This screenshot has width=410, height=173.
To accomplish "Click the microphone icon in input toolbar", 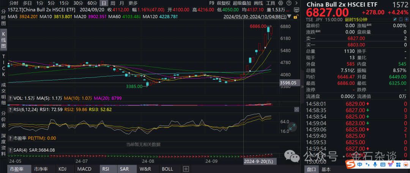I will click(x=375, y=165).
